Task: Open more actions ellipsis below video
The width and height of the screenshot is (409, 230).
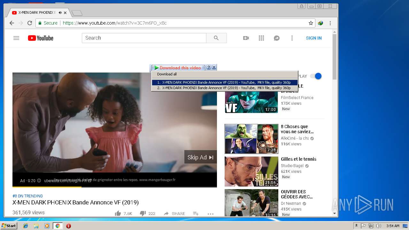Action: 210,214
